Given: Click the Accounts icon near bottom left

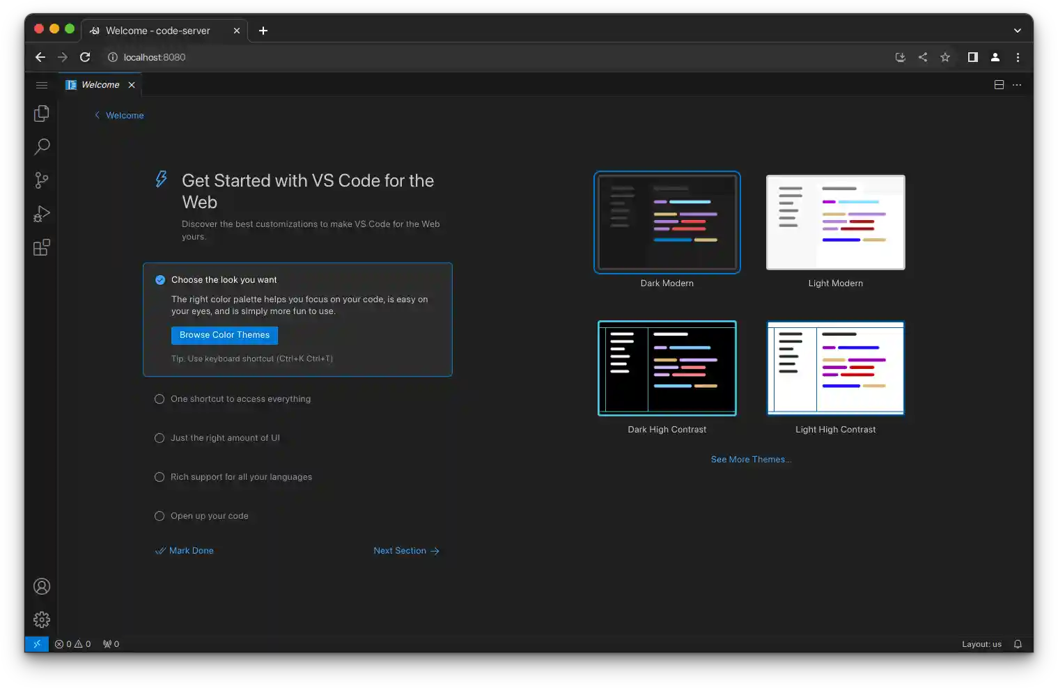Looking at the screenshot, I should click(41, 586).
